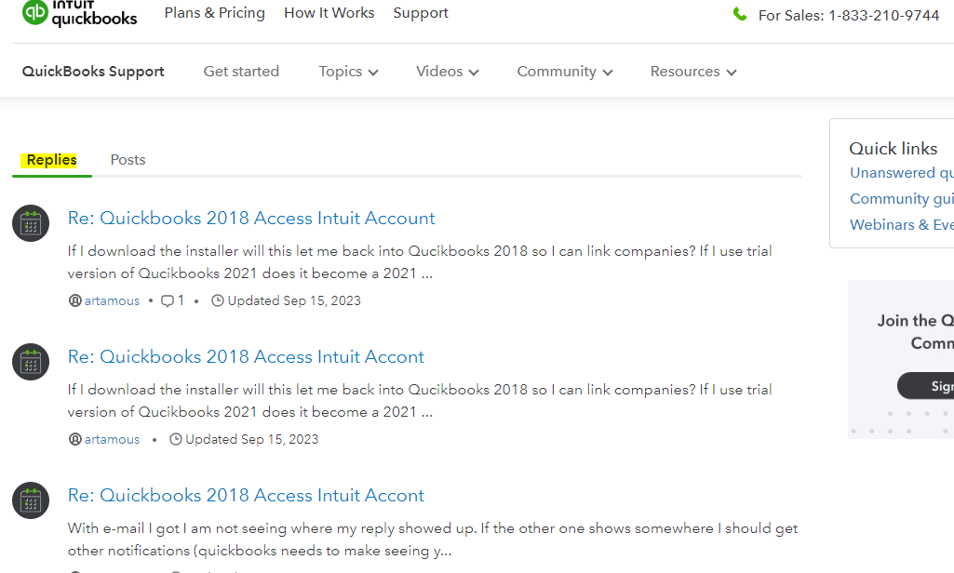Click the profile icon next to second artamous link
Image resolution: width=954 pixels, height=573 pixels.
pyautogui.click(x=74, y=439)
